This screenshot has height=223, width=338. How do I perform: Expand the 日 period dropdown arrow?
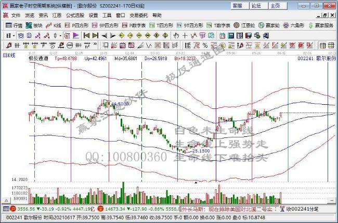click(x=14, y=36)
